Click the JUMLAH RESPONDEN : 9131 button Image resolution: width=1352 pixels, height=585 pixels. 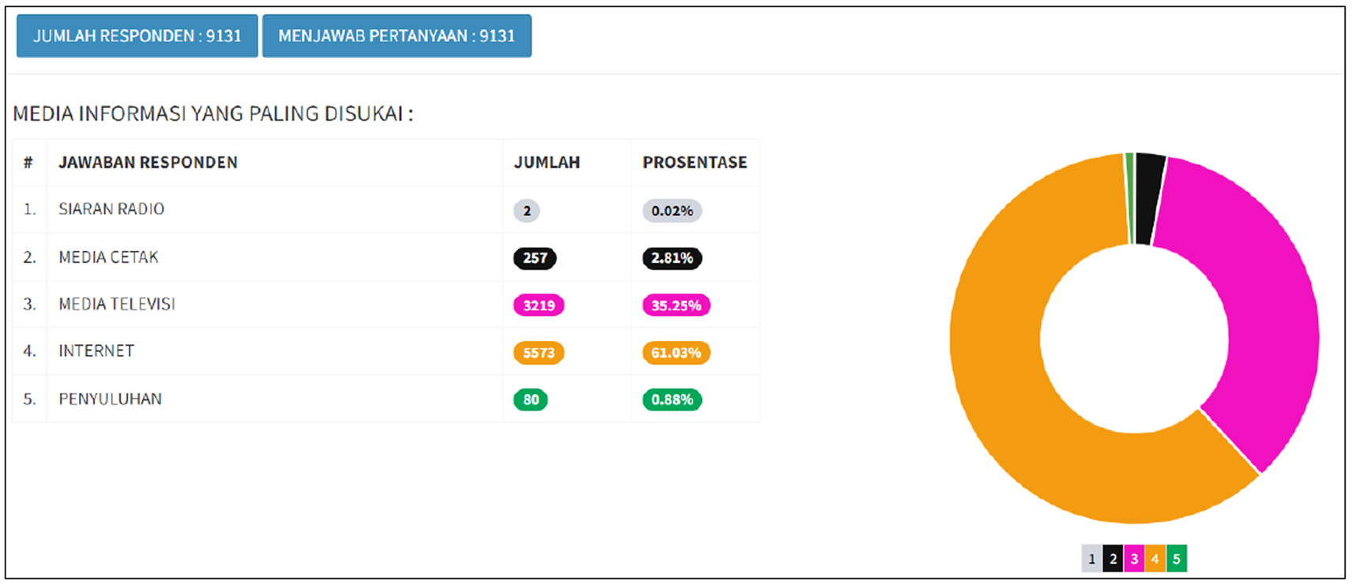click(137, 36)
